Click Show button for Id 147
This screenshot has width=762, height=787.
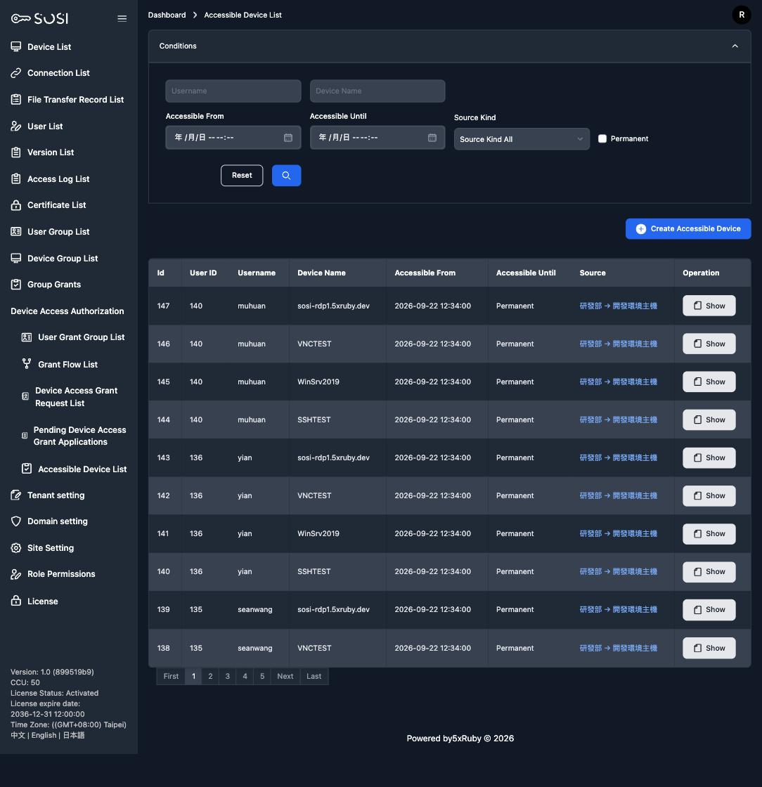709,306
